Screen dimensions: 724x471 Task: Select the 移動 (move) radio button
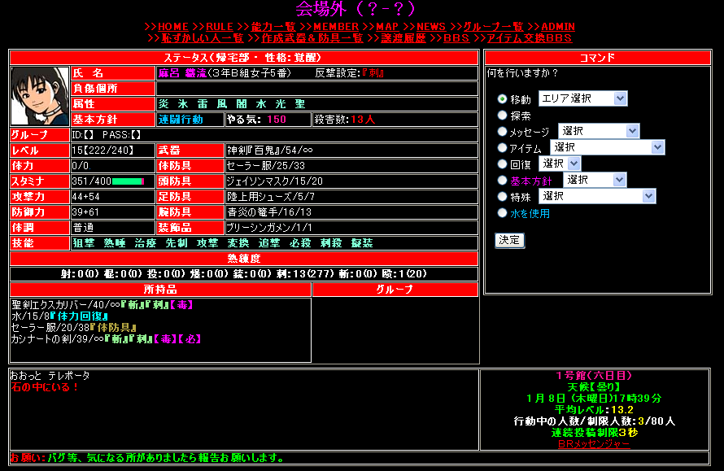point(502,99)
